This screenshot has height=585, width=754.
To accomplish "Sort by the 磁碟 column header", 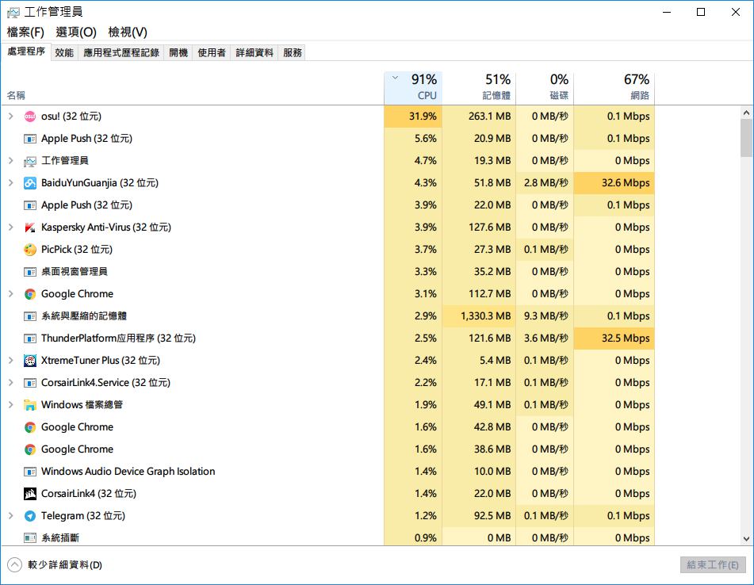I will pos(545,87).
